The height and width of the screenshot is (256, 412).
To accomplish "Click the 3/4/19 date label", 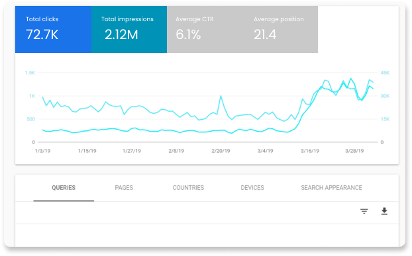I will (265, 151).
